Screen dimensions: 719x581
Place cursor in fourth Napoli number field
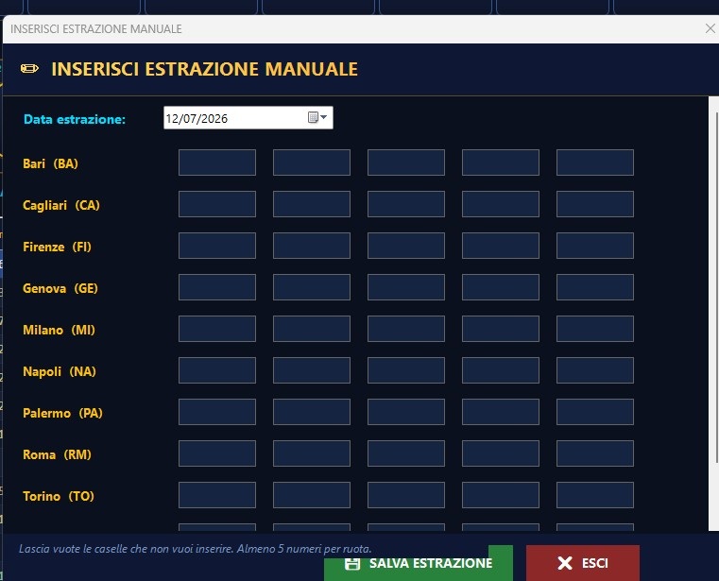[x=500, y=370]
